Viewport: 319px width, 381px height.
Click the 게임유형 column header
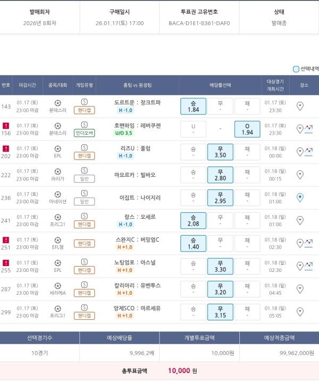[84, 85]
